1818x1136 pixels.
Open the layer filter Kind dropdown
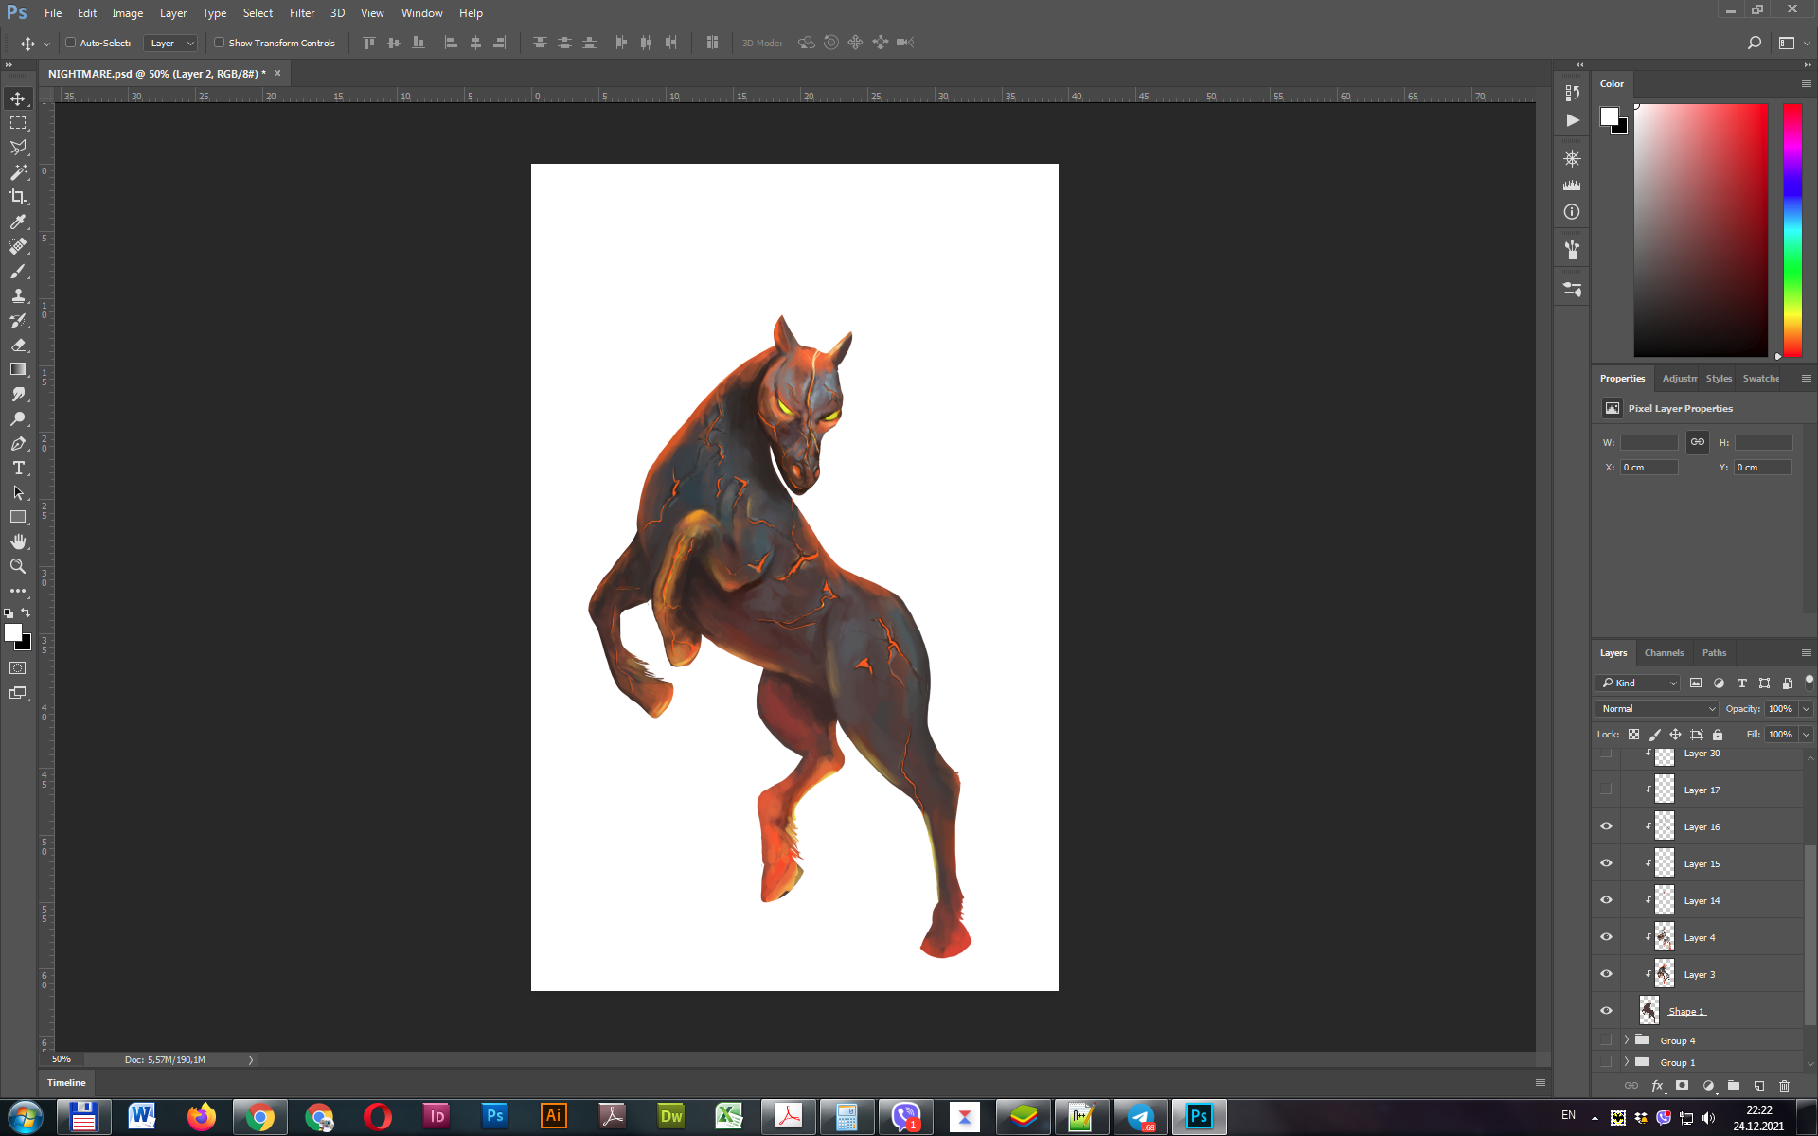coord(1638,683)
